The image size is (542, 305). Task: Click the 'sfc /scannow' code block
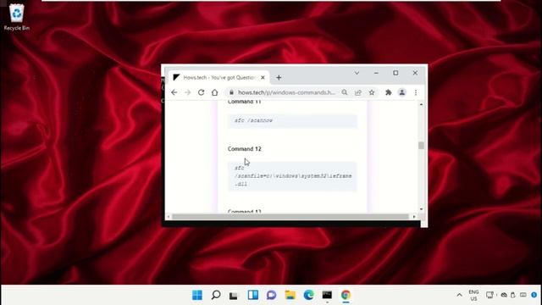point(292,120)
